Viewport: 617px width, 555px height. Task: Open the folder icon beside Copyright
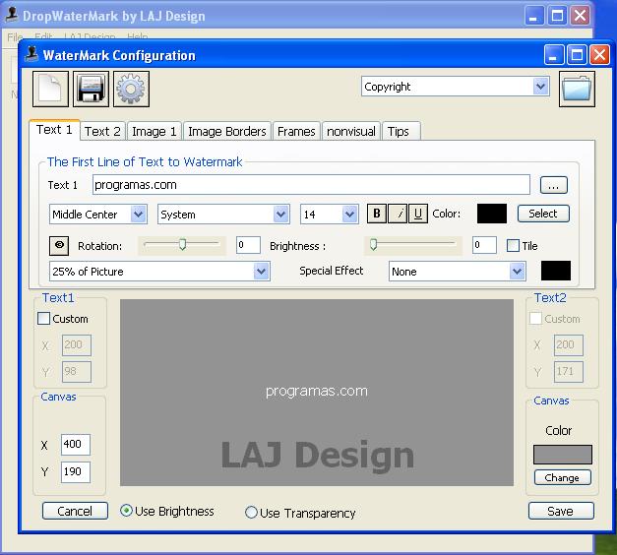577,89
